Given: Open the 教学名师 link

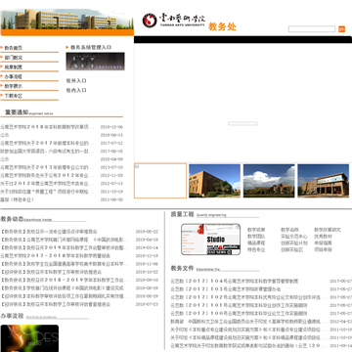Looking at the screenshot, I should 289,230.
